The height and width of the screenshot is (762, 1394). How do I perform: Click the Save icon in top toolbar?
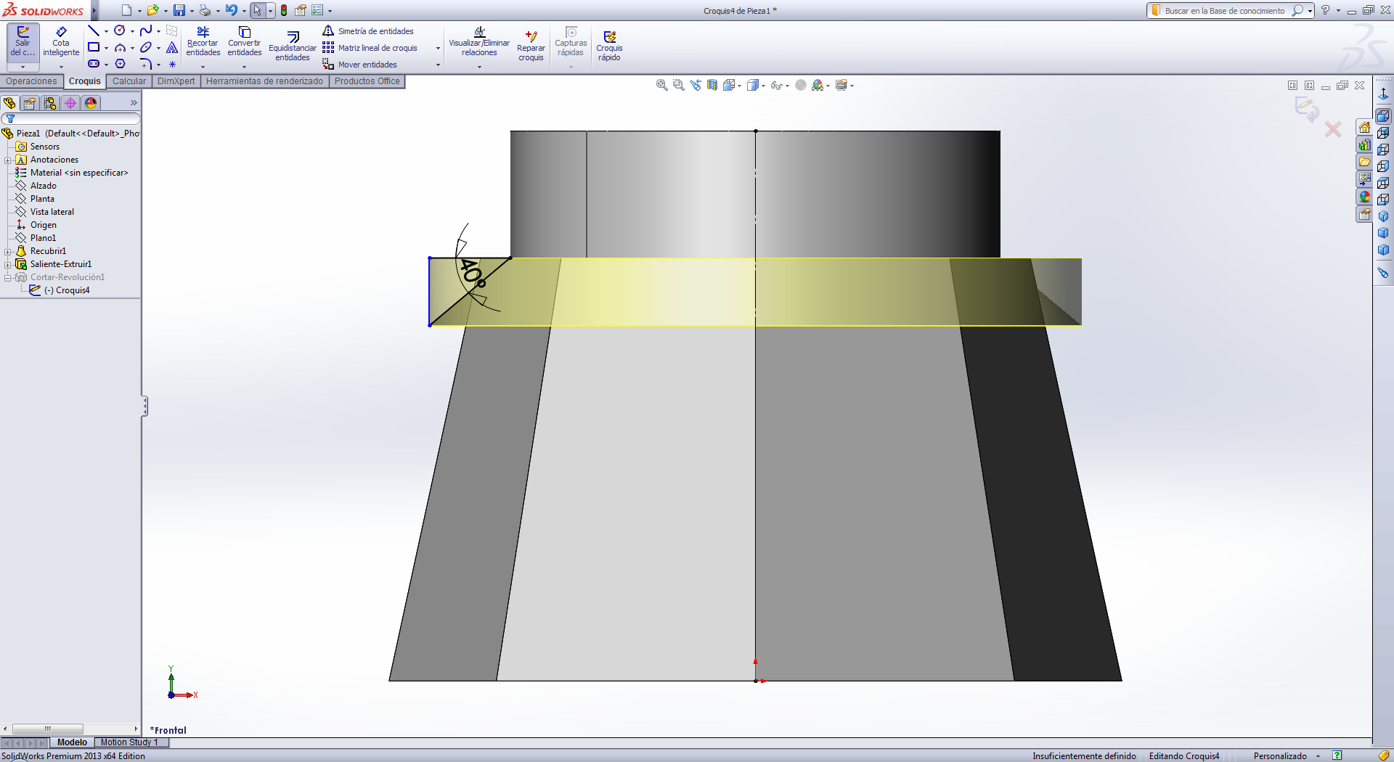[179, 10]
